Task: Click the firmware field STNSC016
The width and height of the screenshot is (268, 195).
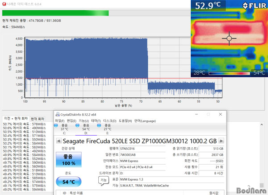Action: click(142, 149)
